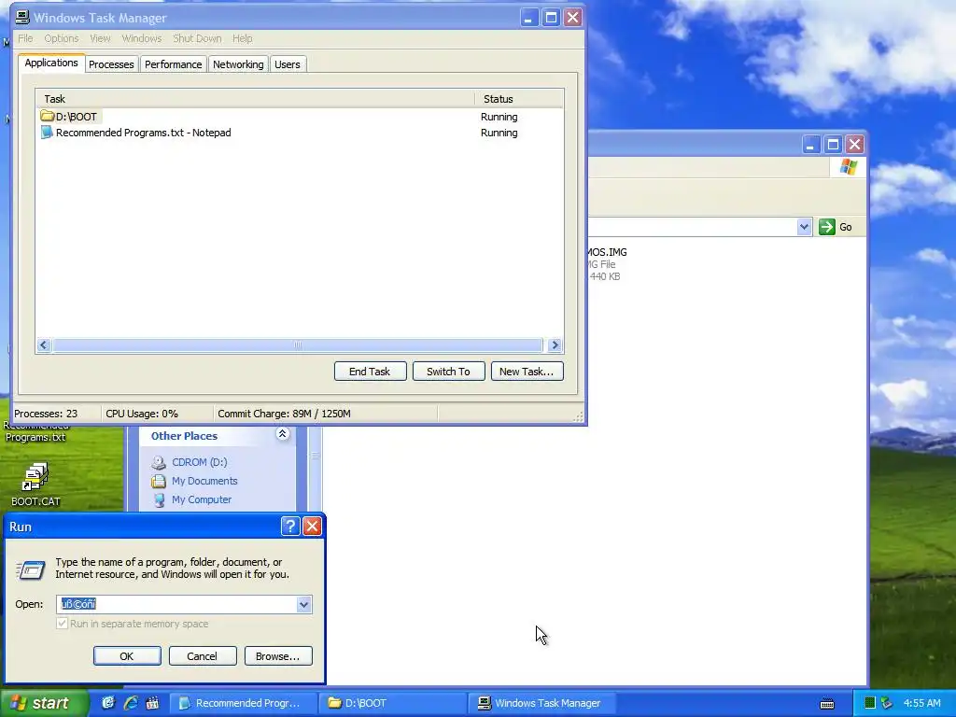Sort by the Task column header
This screenshot has width=956, height=717.
pyautogui.click(x=255, y=99)
